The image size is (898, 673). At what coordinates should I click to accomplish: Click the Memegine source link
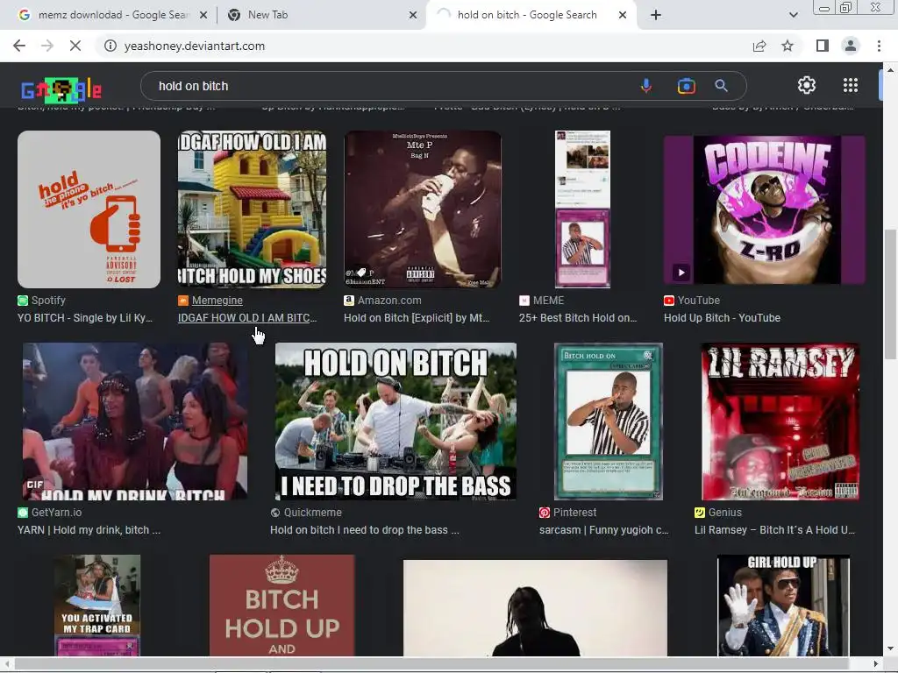[210, 301]
